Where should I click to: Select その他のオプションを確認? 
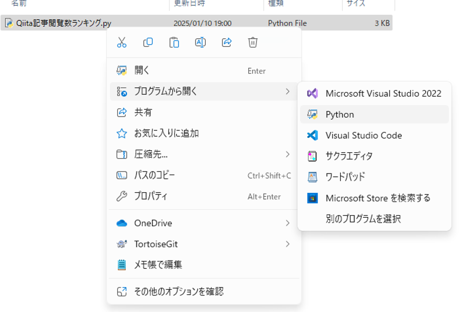coord(204,292)
